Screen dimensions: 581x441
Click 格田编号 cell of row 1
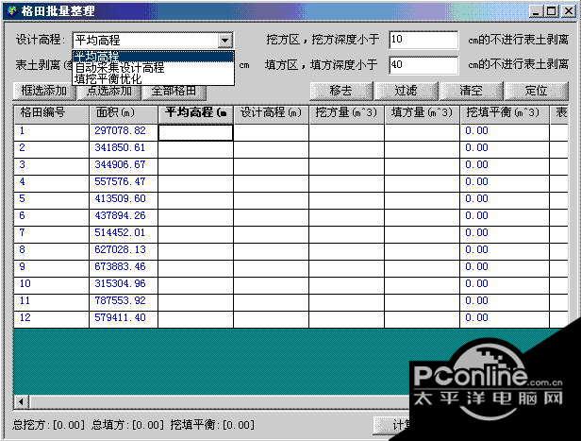click(52, 132)
